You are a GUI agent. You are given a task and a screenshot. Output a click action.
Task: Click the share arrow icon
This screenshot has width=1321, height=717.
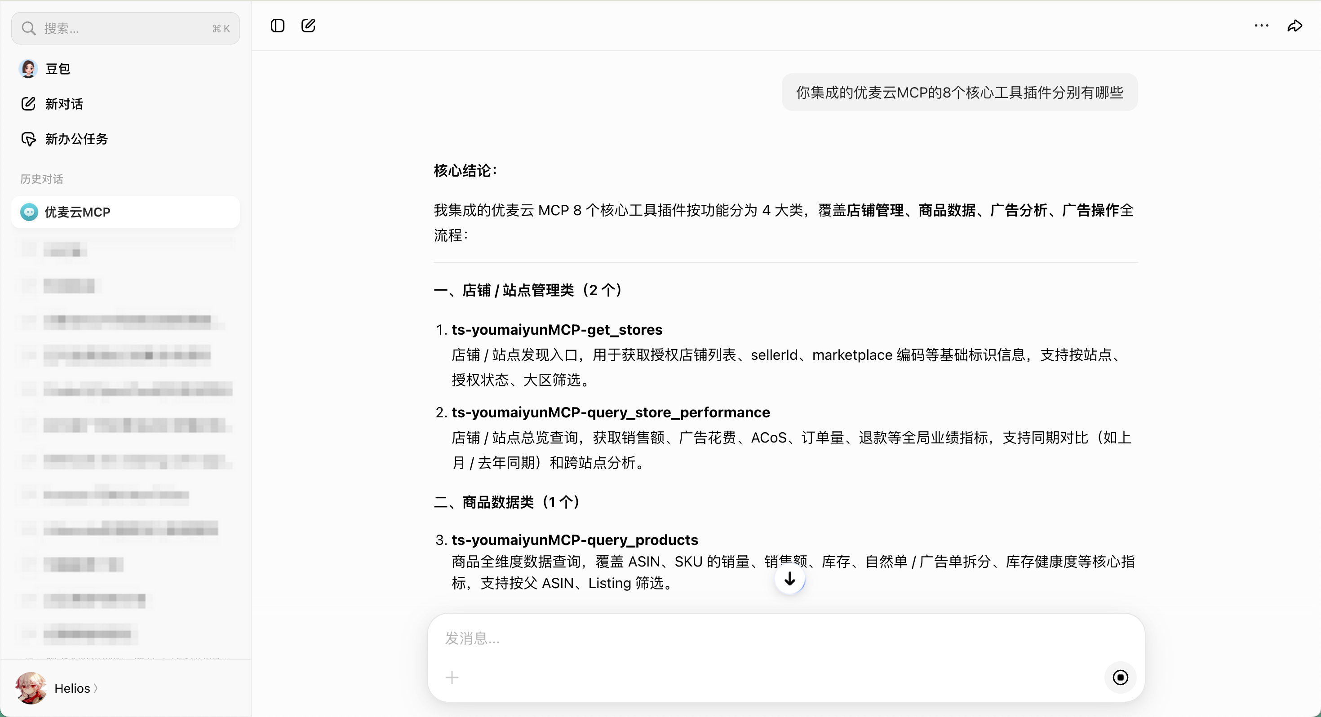click(x=1295, y=26)
